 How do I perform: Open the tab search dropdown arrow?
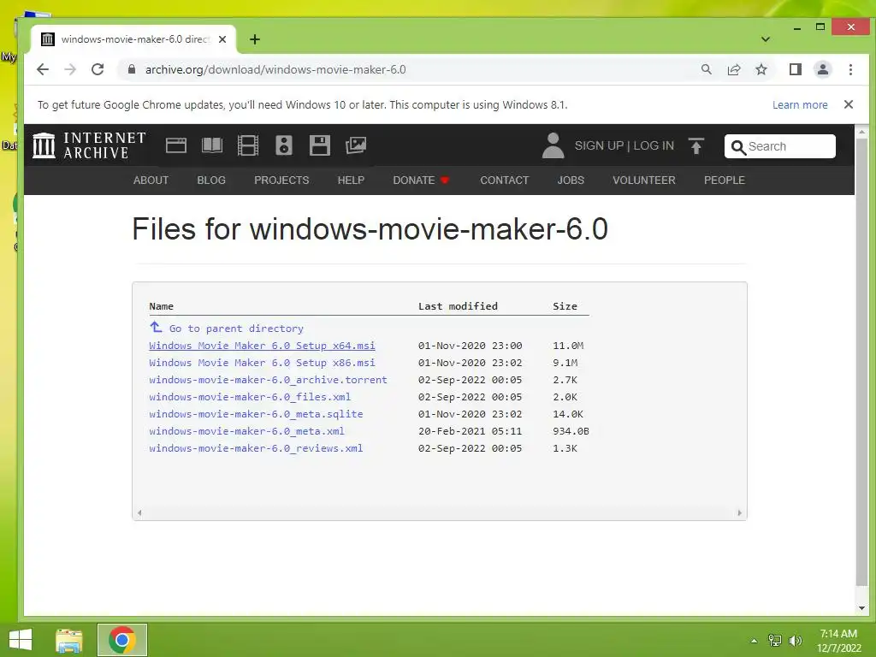point(766,39)
